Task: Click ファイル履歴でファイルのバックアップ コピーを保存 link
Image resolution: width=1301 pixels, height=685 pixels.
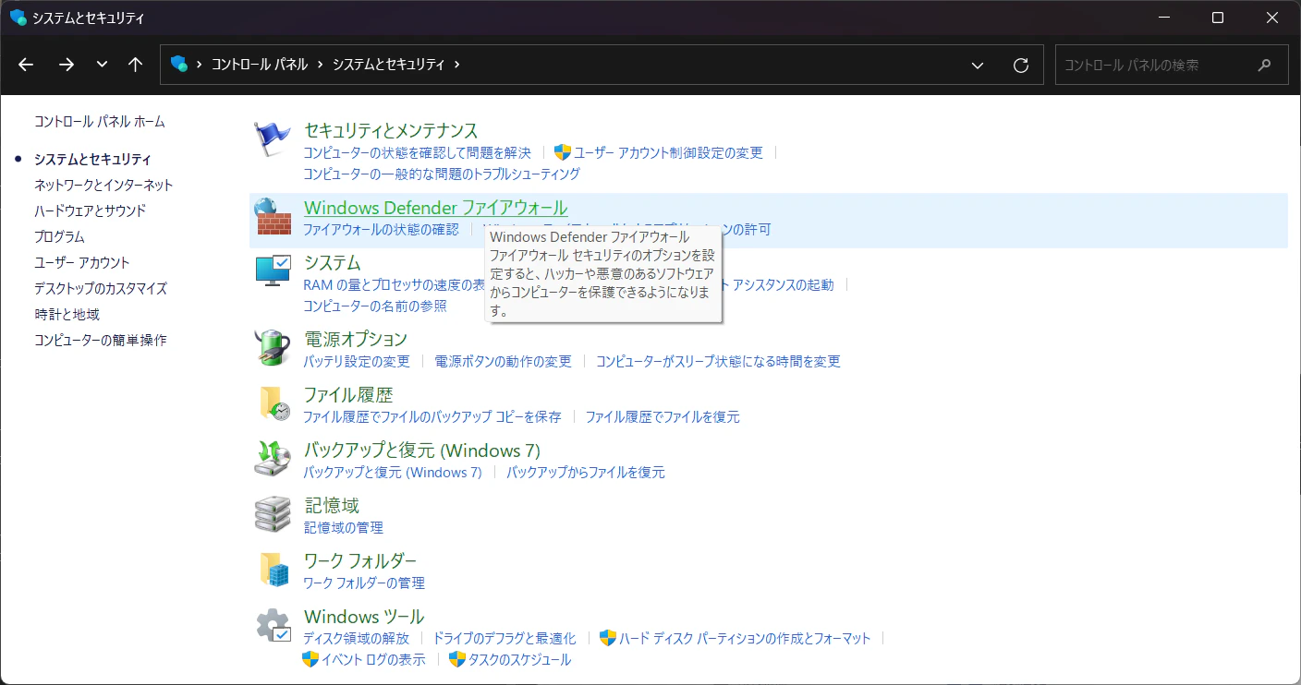Action: (x=432, y=416)
